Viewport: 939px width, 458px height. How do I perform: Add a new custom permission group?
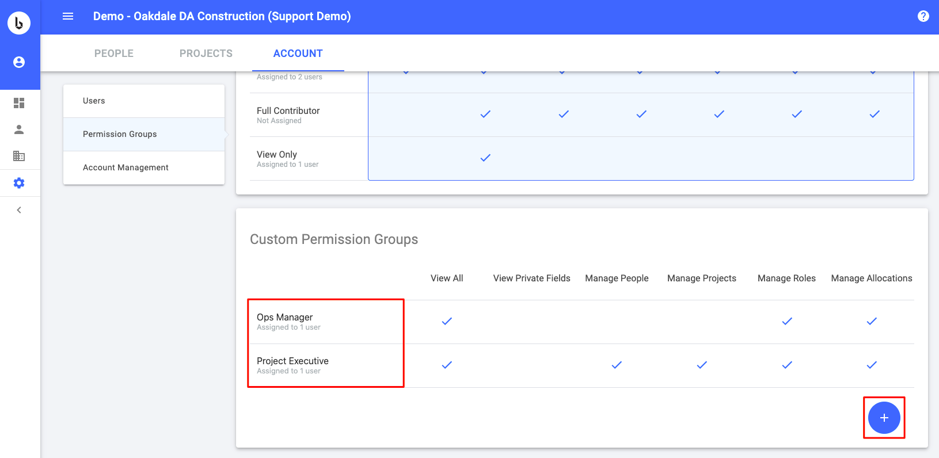884,418
